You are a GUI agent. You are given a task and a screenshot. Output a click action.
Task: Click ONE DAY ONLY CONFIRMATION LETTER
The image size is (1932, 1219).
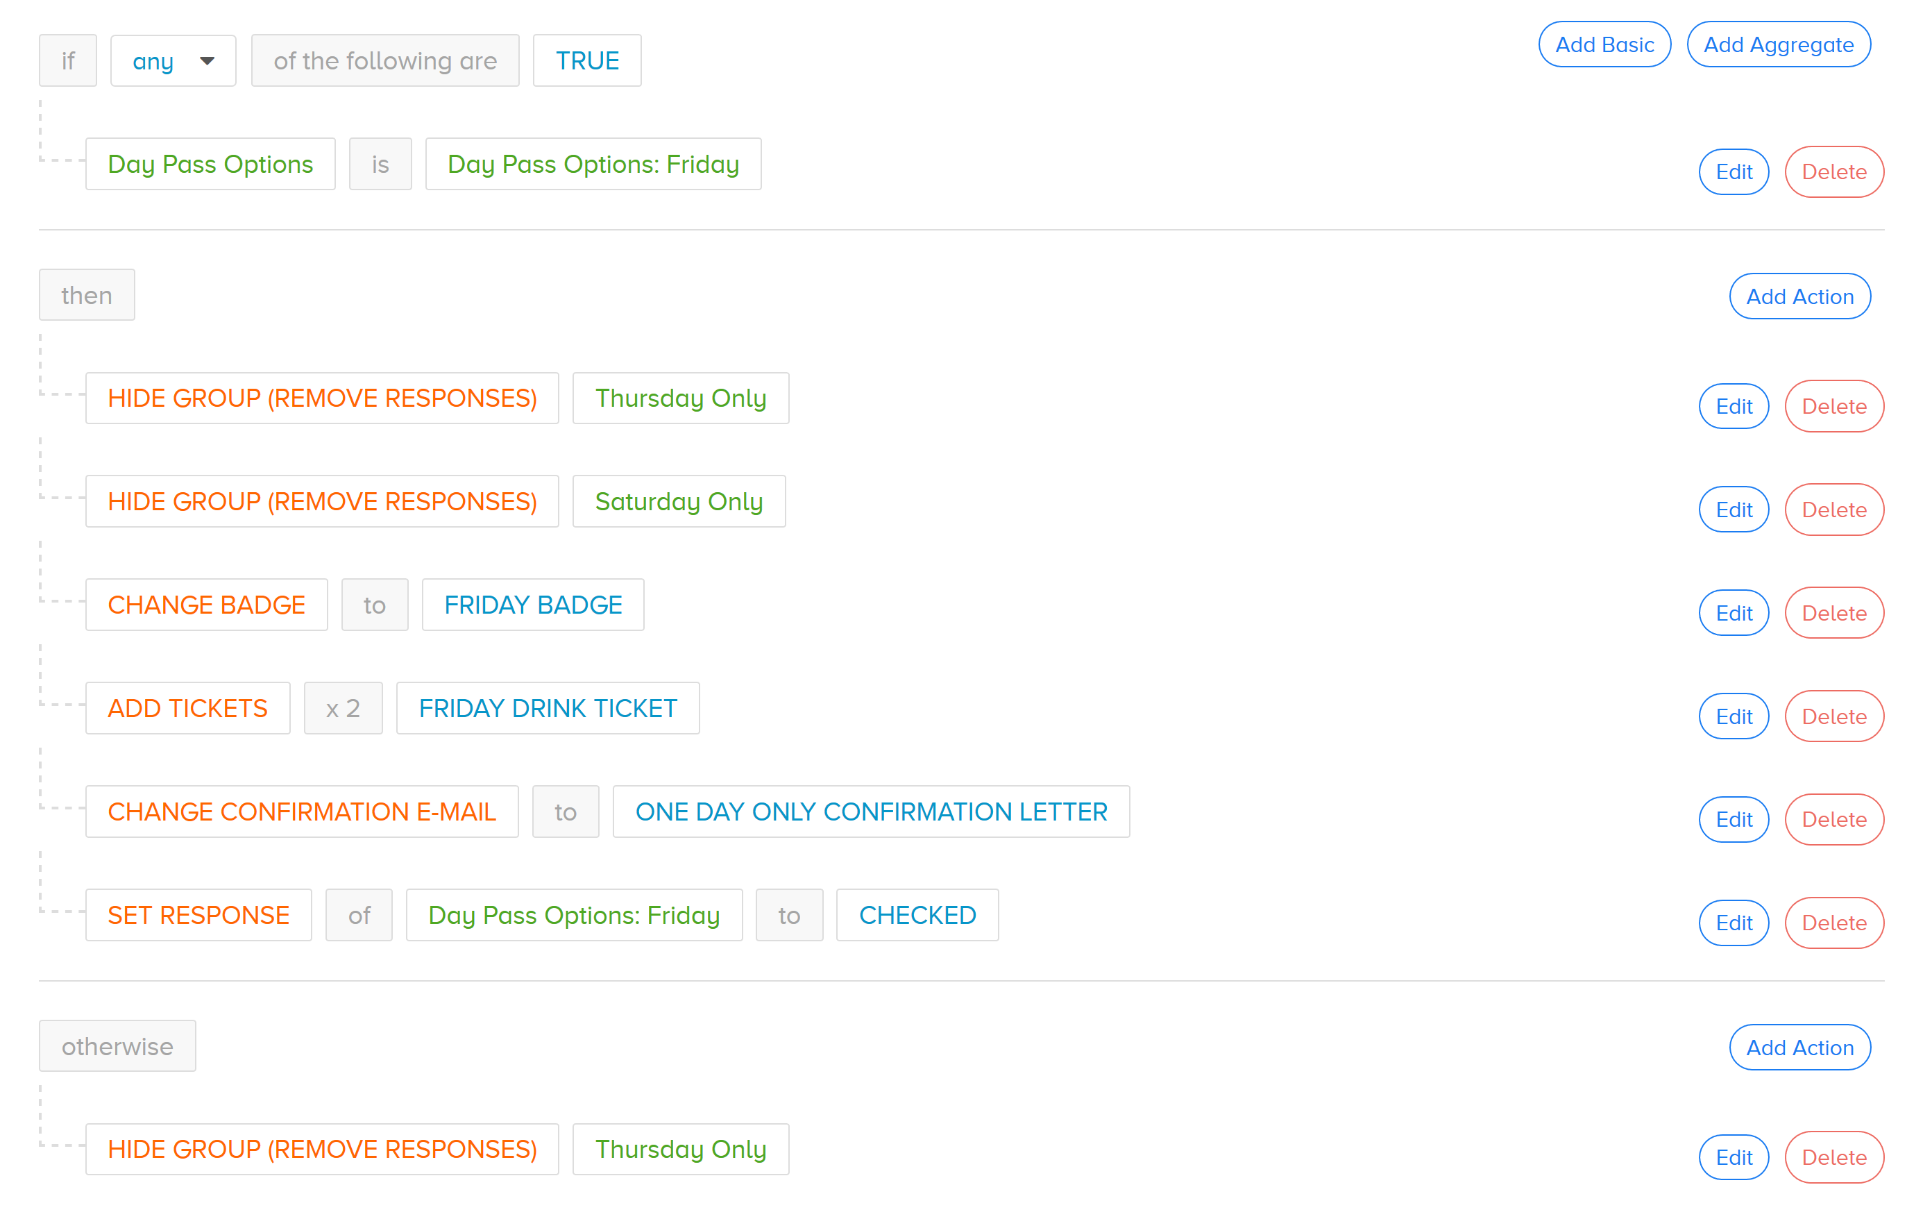[870, 812]
